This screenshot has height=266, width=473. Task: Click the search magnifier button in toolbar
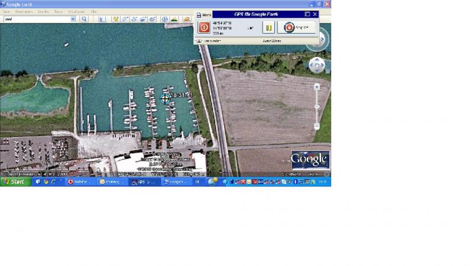coord(84,19)
